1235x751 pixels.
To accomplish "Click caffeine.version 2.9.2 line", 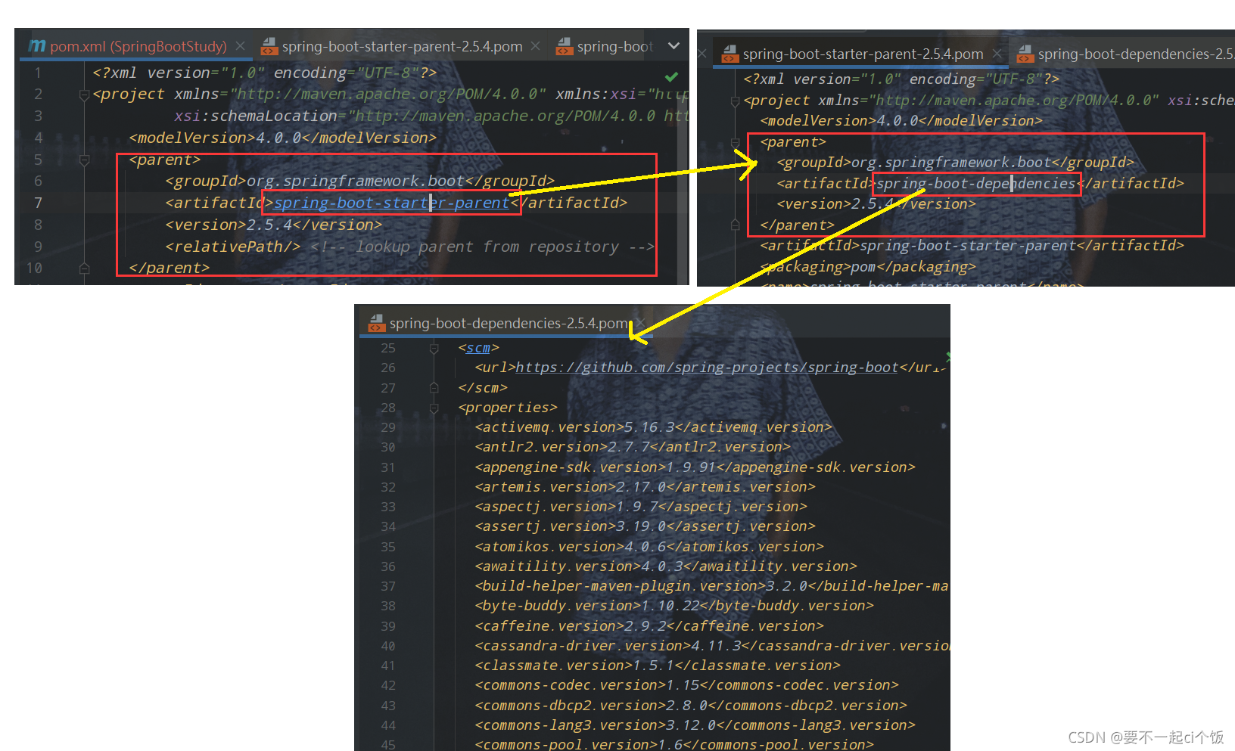I will click(x=649, y=625).
